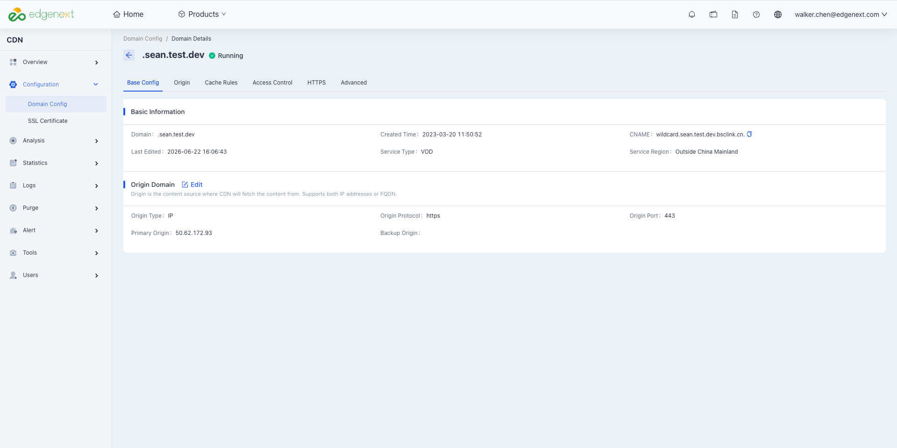Click the Origin Port value 443

[669, 216]
